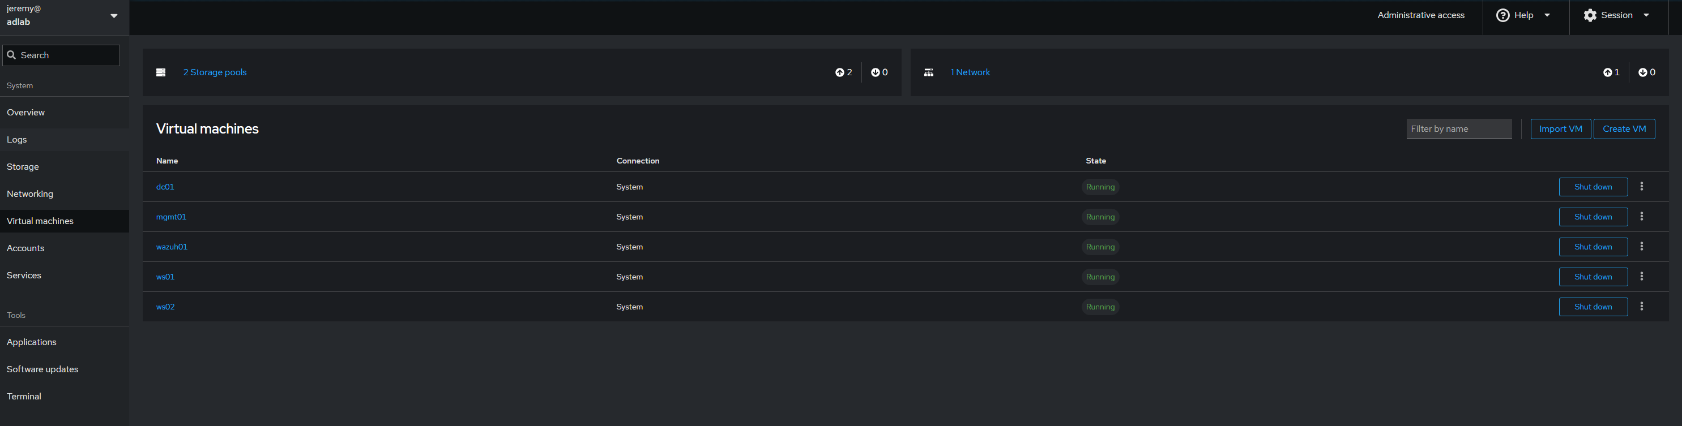Open the Help dropdown menu

(x=1525, y=15)
